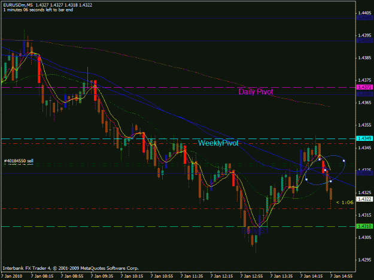Click the green 1.4310 price tag

(x=364, y=226)
